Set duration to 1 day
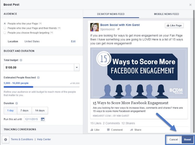 coord(10,110)
